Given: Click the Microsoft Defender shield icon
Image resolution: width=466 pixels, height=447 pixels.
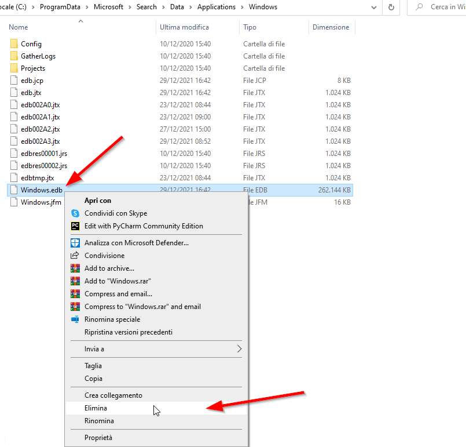Looking at the screenshot, I should point(75,242).
